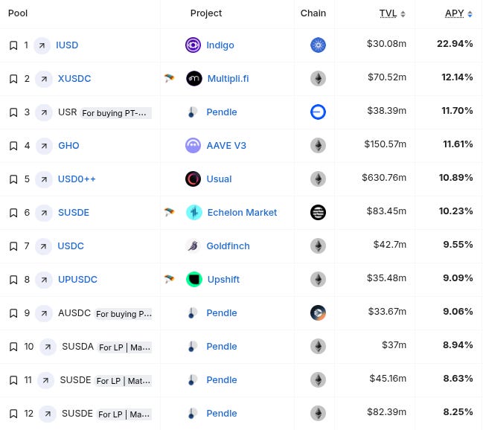The height and width of the screenshot is (430, 483).
Task: Open external arrow for IUSD pool
Action: coord(42,45)
